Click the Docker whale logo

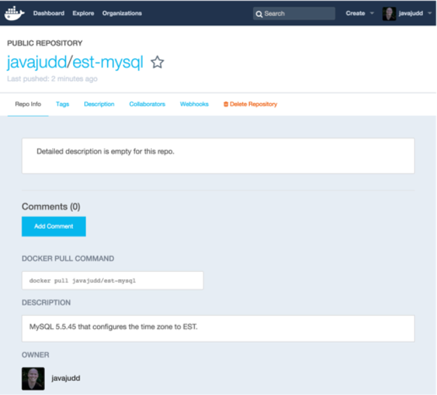point(14,13)
